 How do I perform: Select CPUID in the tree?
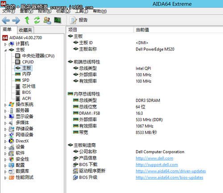(28, 62)
